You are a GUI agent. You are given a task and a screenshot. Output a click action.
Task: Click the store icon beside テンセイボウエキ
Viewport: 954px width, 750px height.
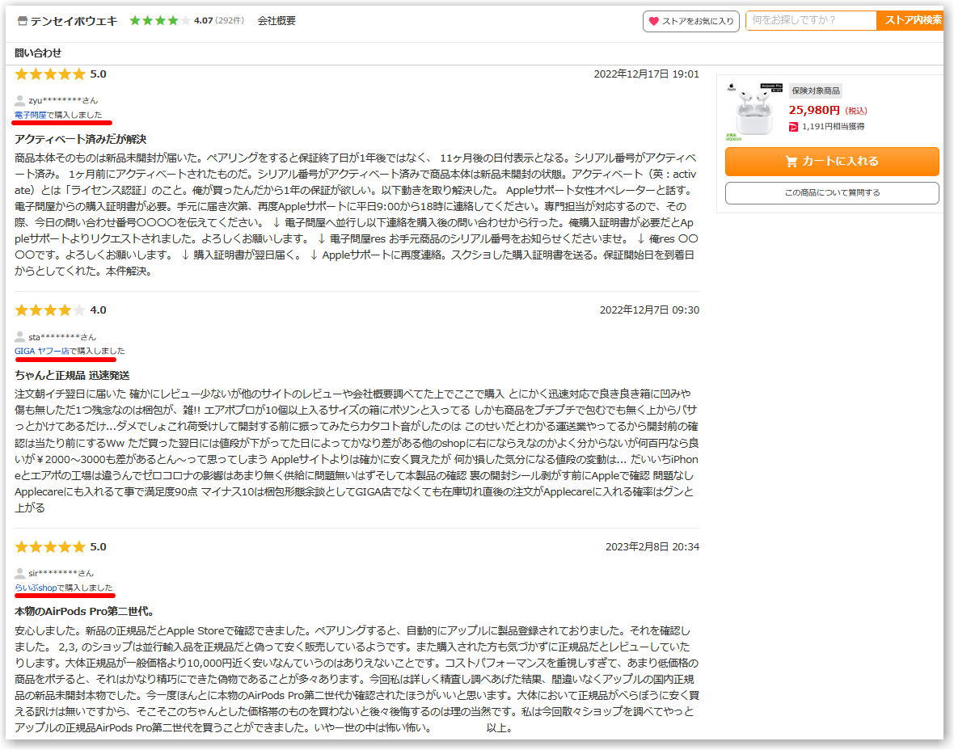[x=23, y=21]
